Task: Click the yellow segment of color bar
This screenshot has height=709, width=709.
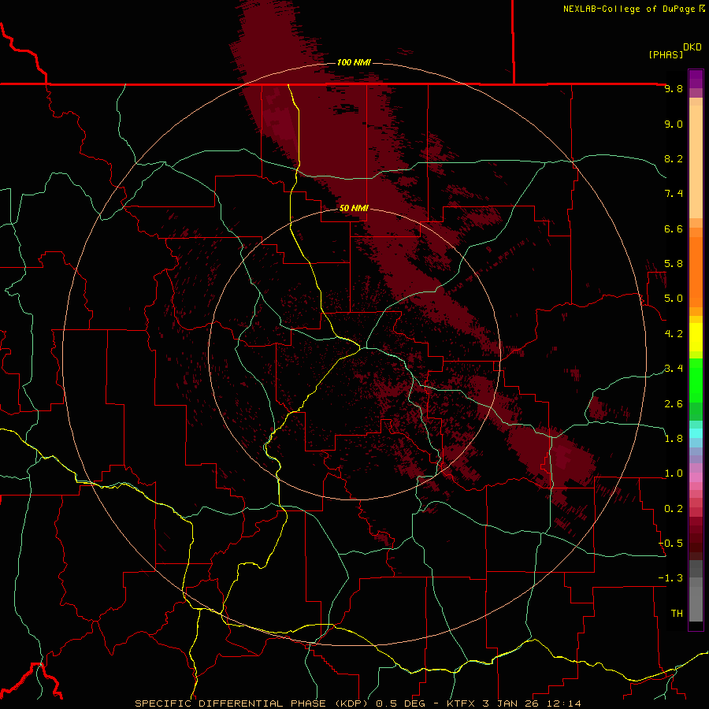Action: (x=696, y=337)
